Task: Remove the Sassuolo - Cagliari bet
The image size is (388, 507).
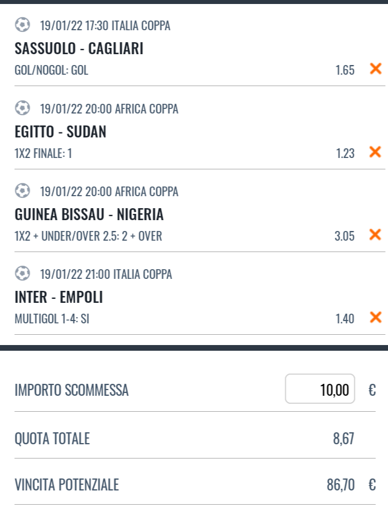Action: [x=375, y=68]
